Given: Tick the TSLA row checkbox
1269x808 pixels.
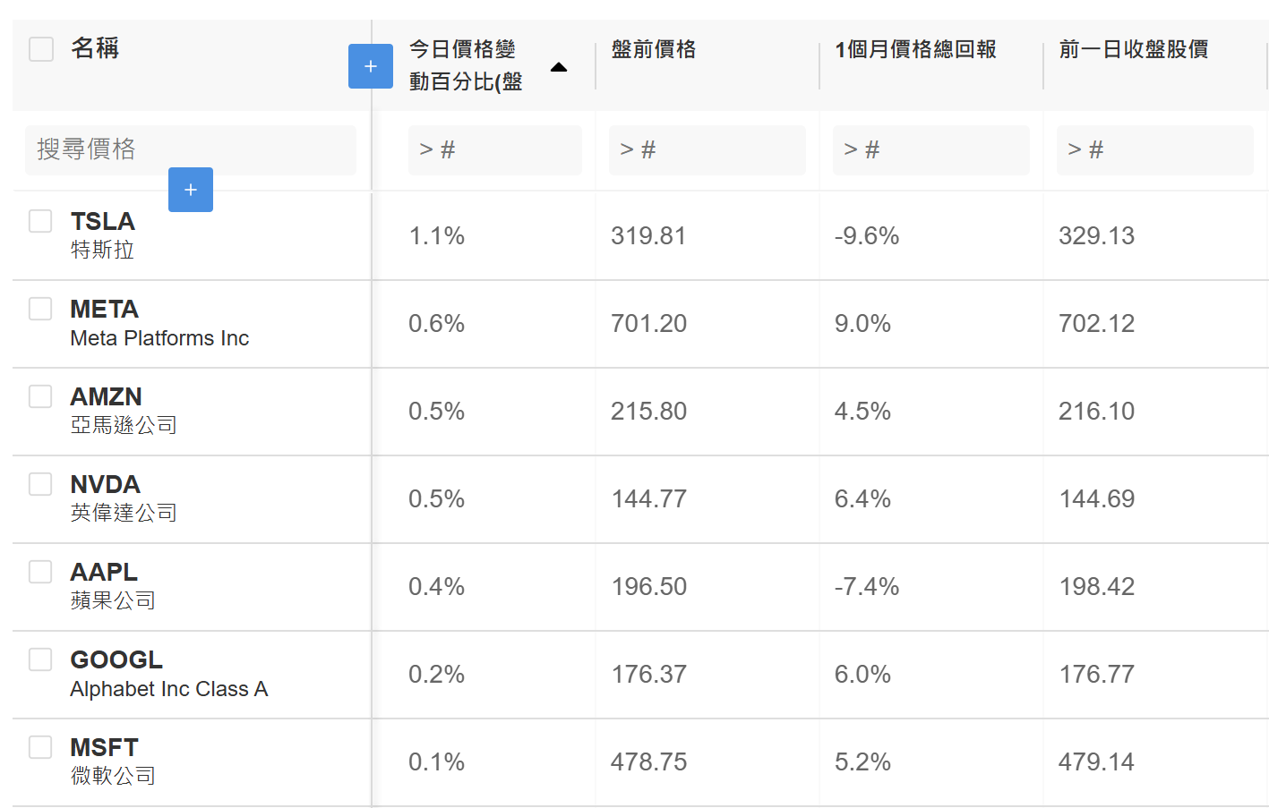Looking at the screenshot, I should click(40, 221).
